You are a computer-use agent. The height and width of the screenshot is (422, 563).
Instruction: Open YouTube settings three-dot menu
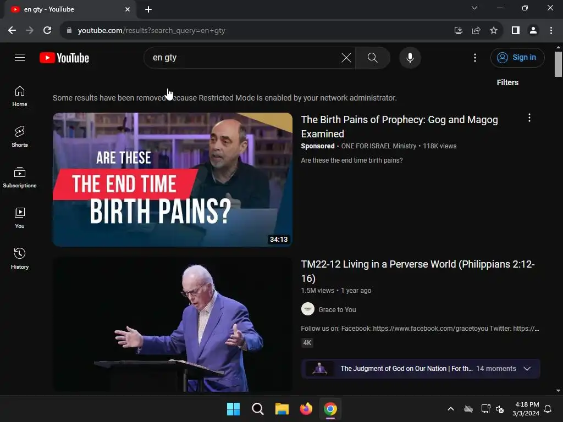click(x=474, y=57)
